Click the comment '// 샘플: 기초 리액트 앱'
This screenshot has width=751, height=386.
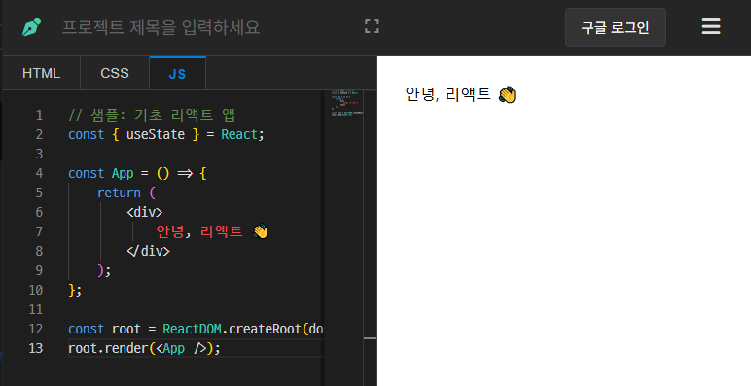click(x=152, y=116)
